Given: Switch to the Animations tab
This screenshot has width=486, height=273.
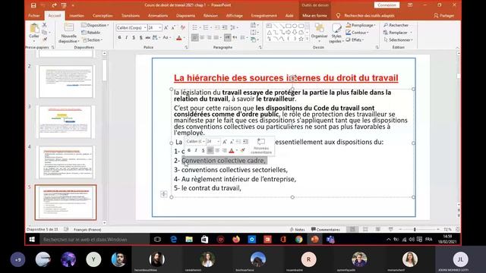Looking at the screenshot, I should coord(158,15).
